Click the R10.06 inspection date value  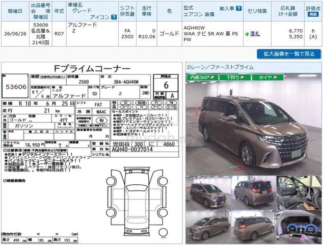[147, 37]
